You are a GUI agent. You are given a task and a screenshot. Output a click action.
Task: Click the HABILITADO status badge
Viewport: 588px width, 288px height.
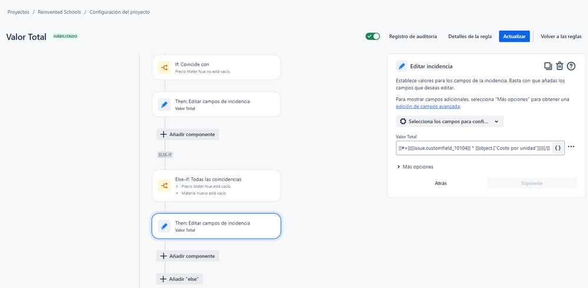pyautogui.click(x=65, y=37)
